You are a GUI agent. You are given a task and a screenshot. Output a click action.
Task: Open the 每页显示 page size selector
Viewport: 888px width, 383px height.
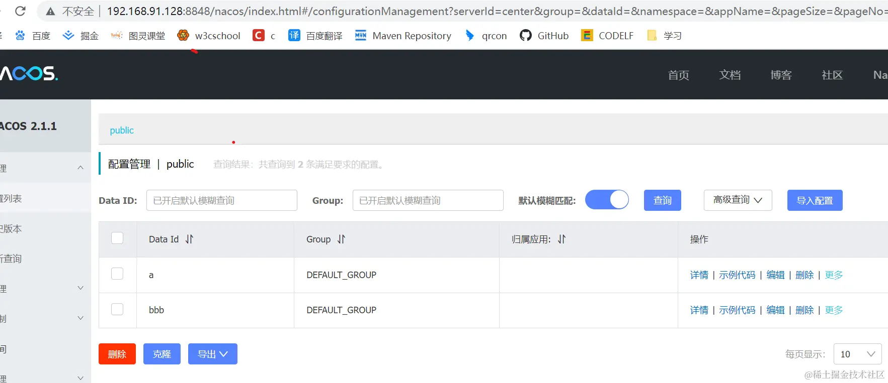[858, 354]
